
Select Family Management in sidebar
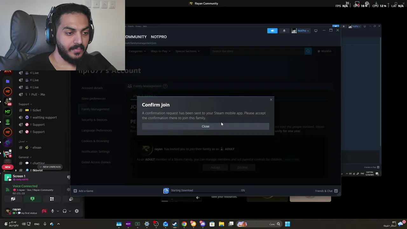(x=95, y=109)
